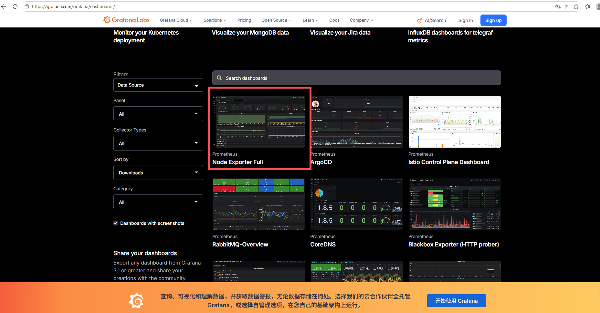Click the Sign up button
This screenshot has width=600, height=313.
coord(493,20)
